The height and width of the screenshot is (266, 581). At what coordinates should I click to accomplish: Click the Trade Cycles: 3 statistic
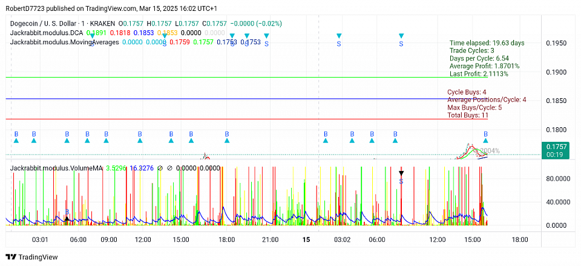pos(471,50)
